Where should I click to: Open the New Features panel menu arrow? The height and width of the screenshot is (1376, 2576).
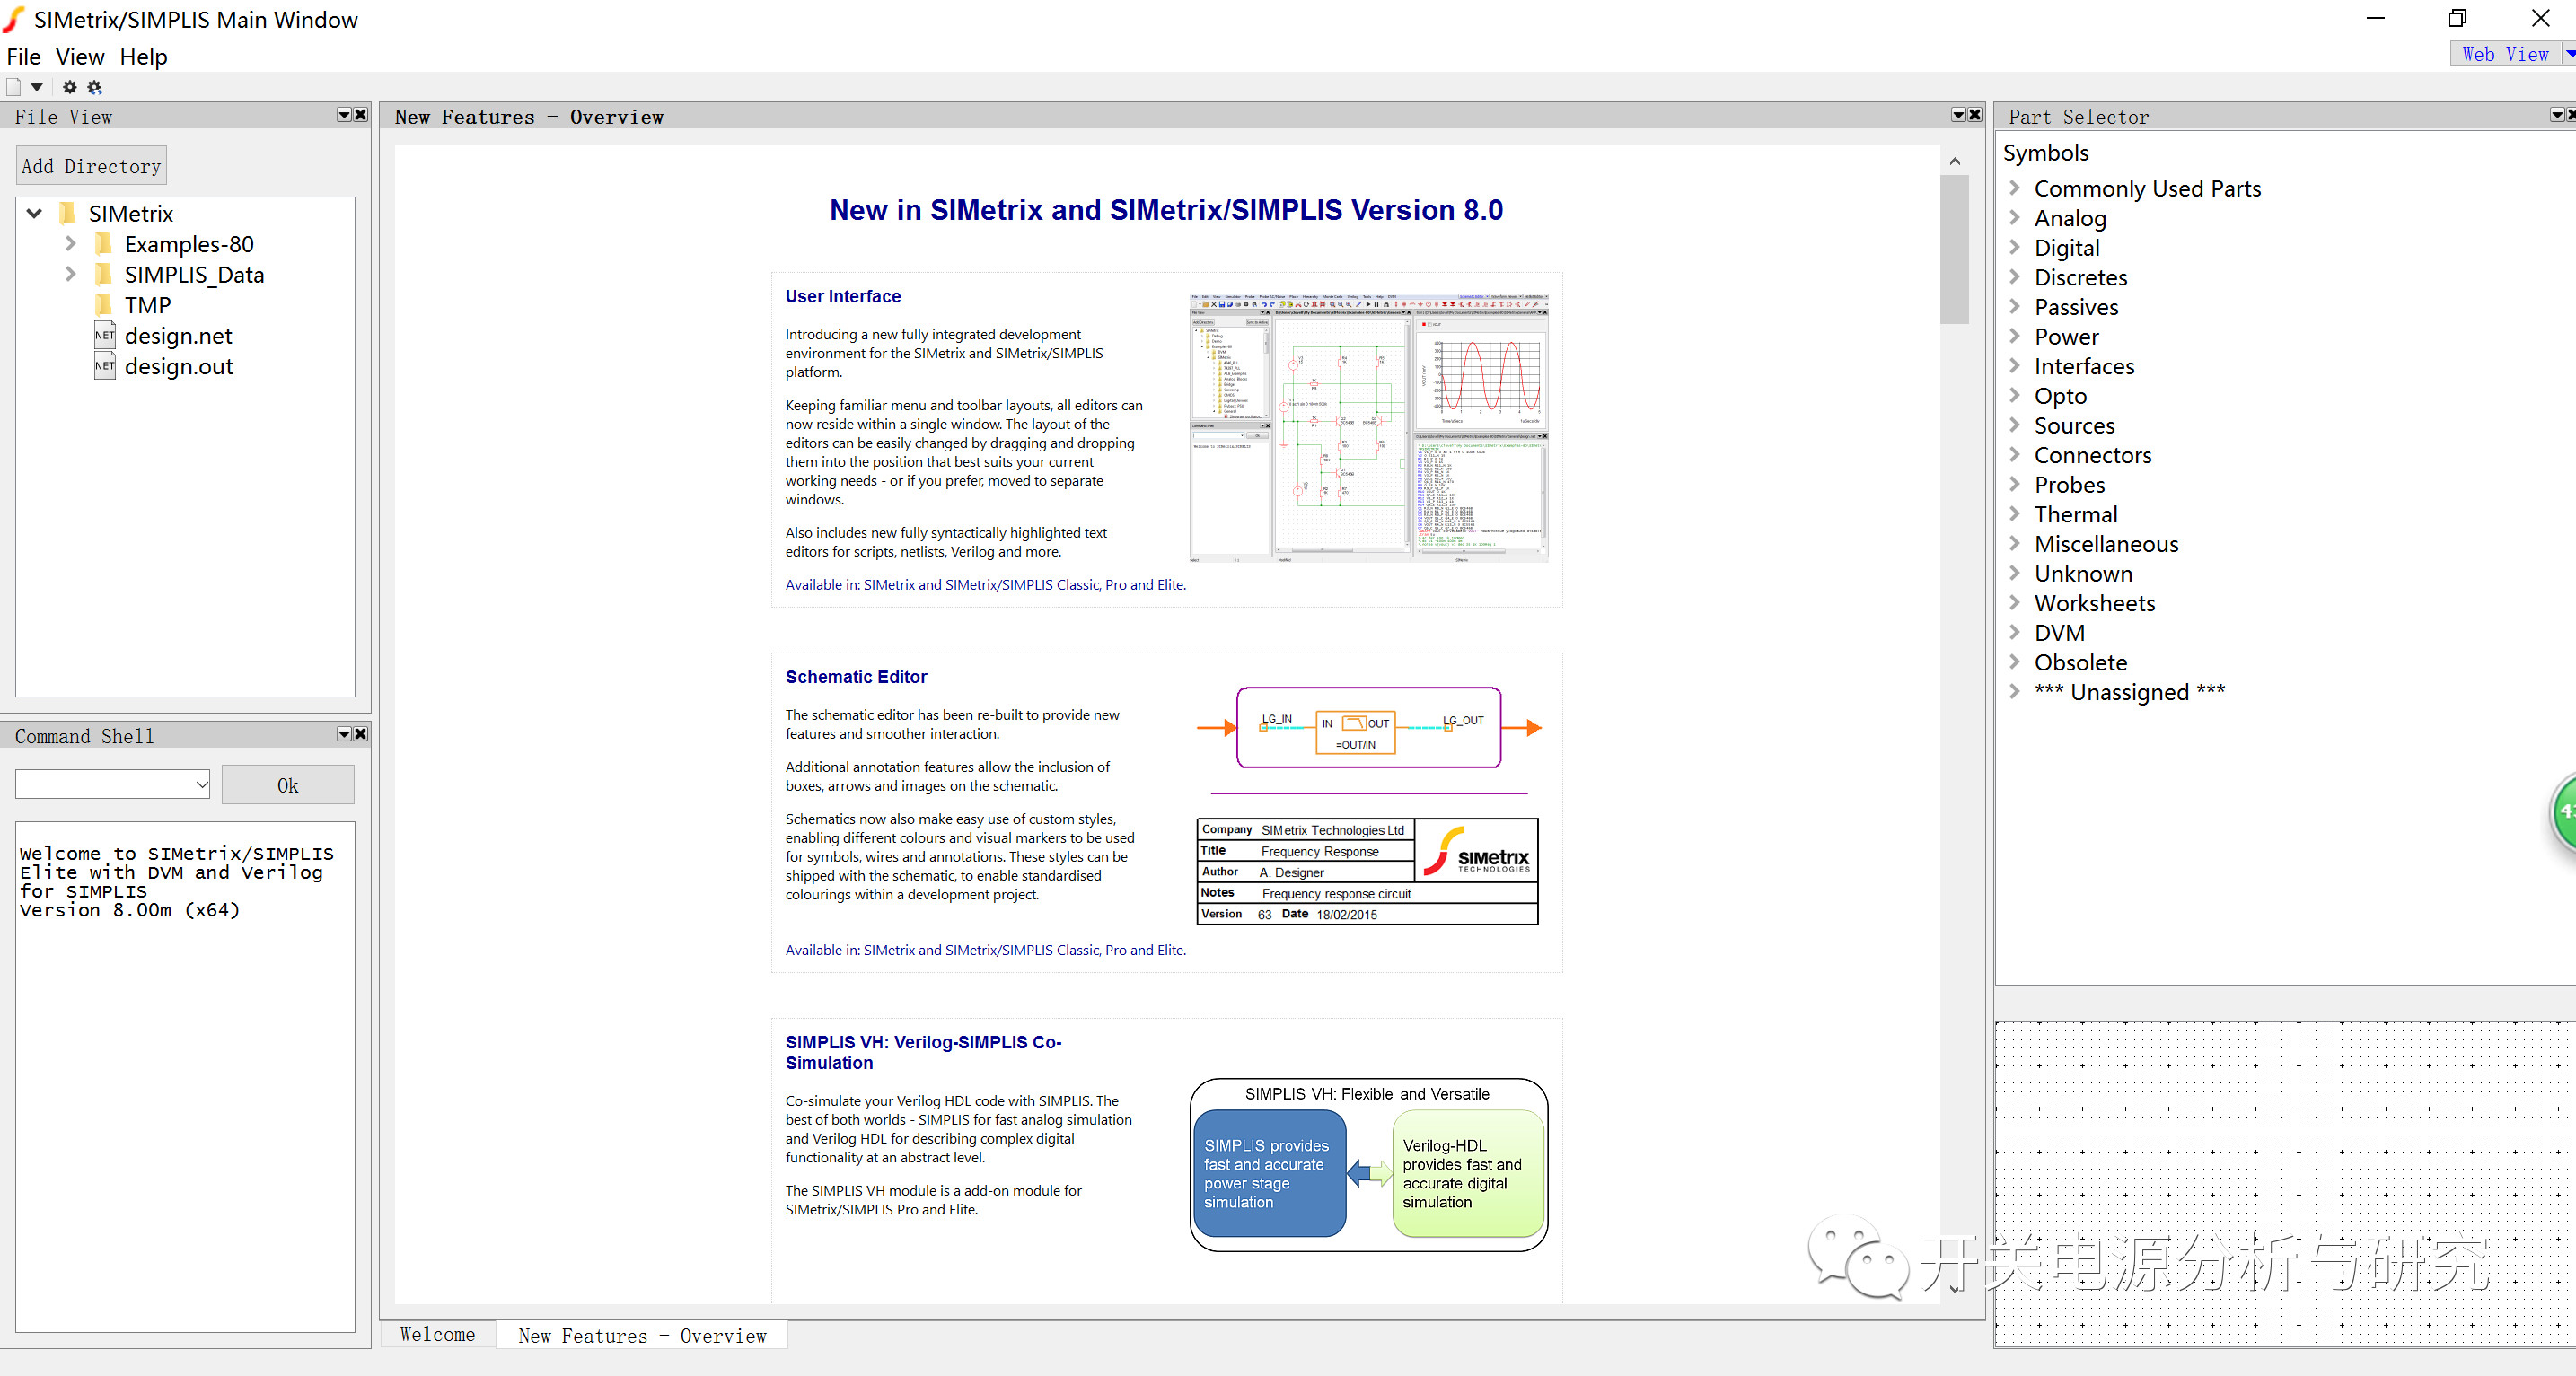(x=1958, y=115)
